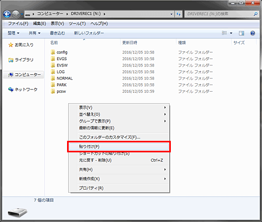Click the 新しいフォルダー button
262x222 pixels.
pyautogui.click(x=89, y=33)
